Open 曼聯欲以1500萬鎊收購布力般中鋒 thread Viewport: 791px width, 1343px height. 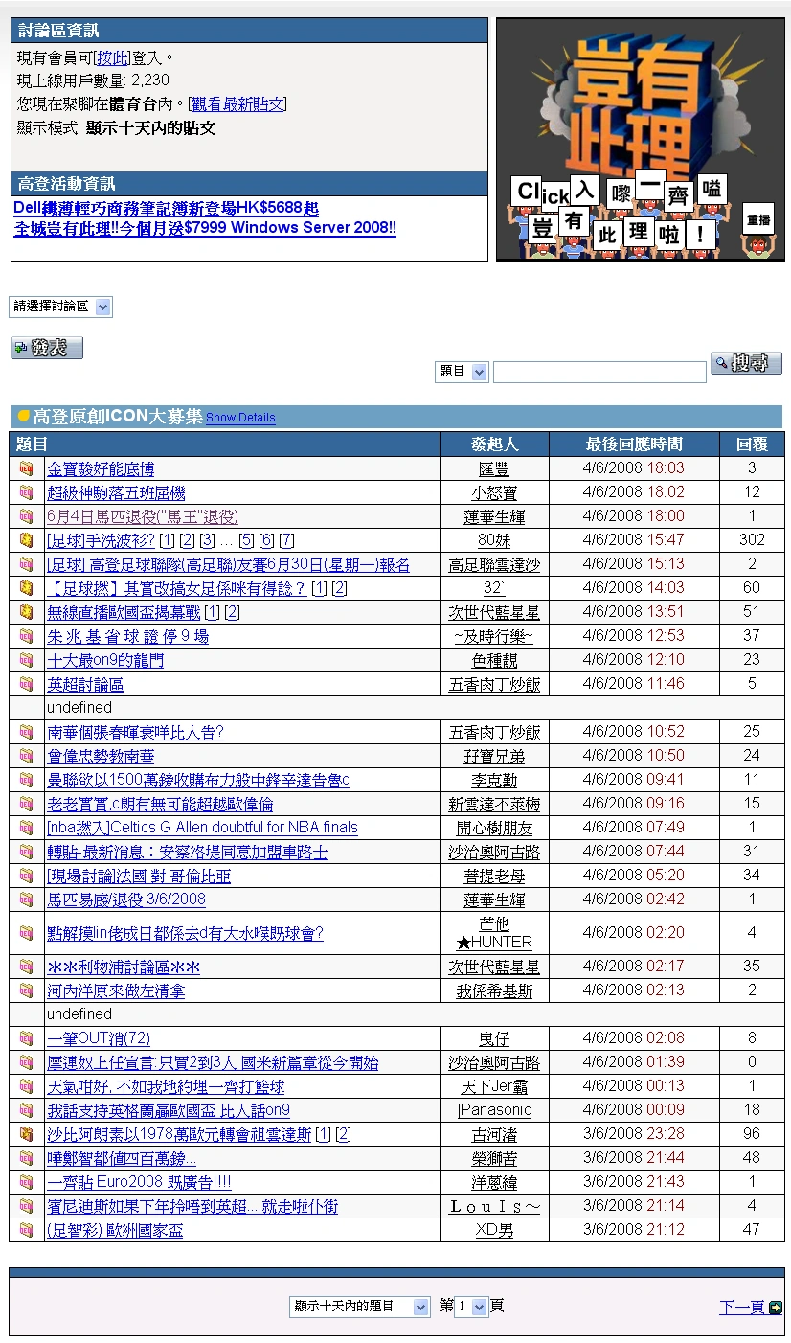coord(198,781)
